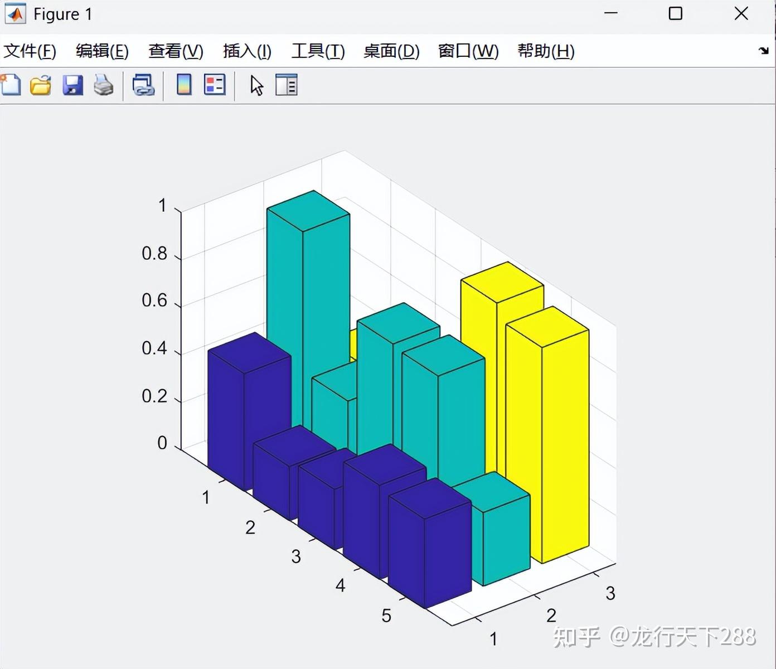
Task: Insert a colorbar via the colorbar toolbar icon
Action: coord(182,85)
